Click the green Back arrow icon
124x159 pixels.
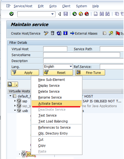[75, 14]
